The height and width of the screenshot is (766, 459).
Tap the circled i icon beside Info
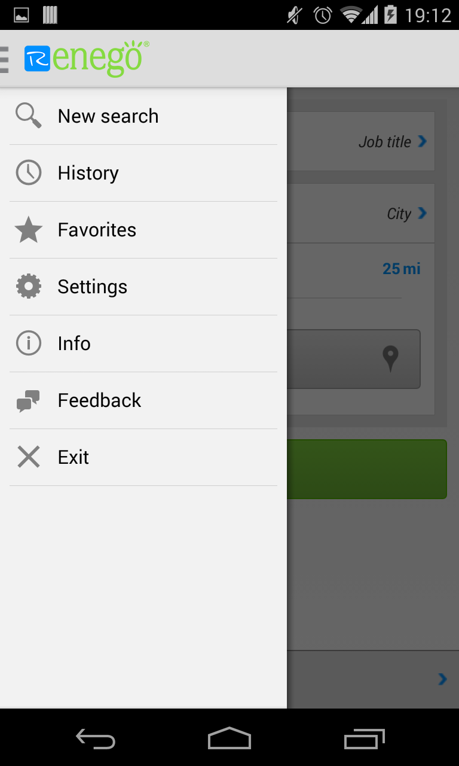pyautogui.click(x=28, y=344)
